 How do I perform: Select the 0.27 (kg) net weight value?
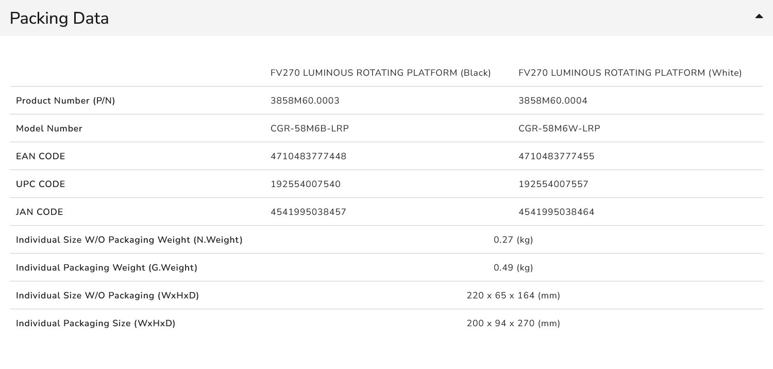coord(513,240)
